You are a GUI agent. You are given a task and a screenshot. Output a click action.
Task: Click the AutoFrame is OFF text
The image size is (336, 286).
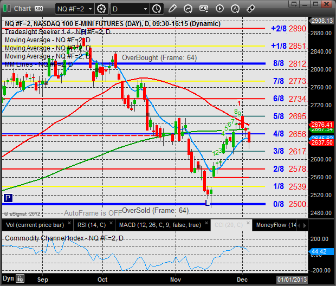(93, 213)
